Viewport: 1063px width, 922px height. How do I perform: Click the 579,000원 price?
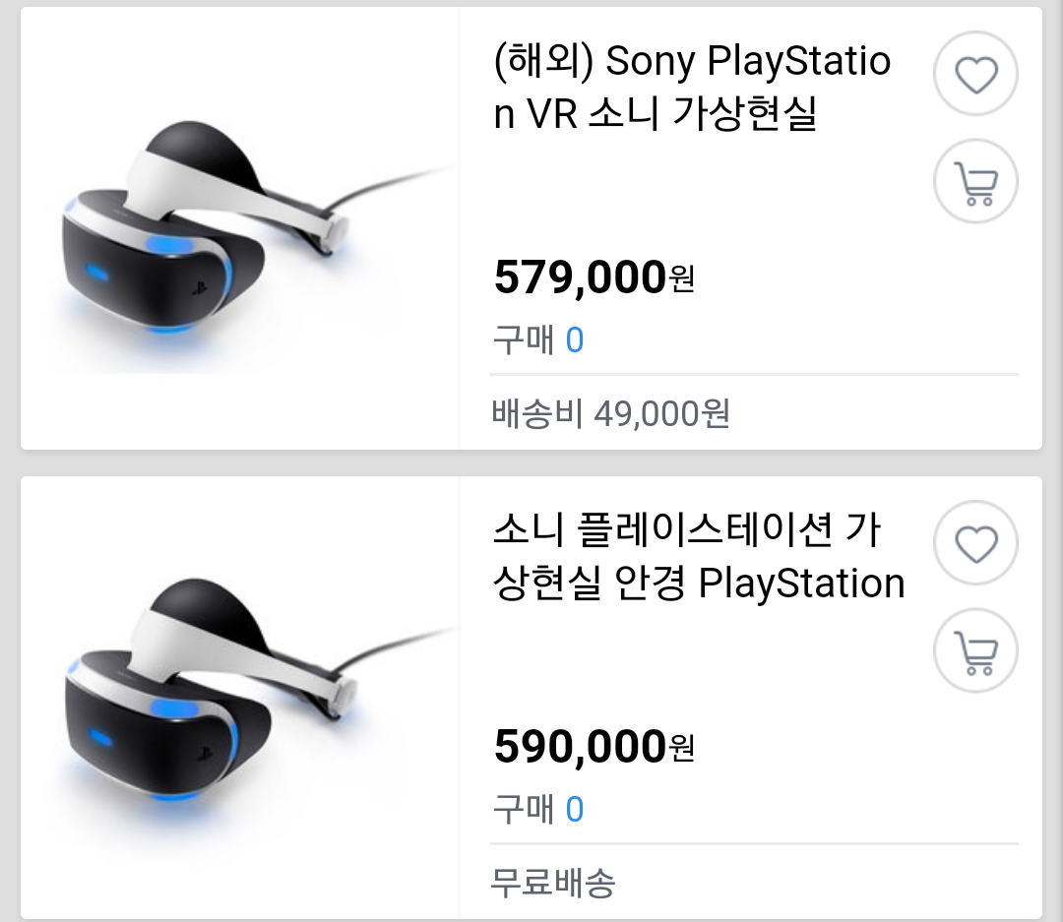[581, 278]
